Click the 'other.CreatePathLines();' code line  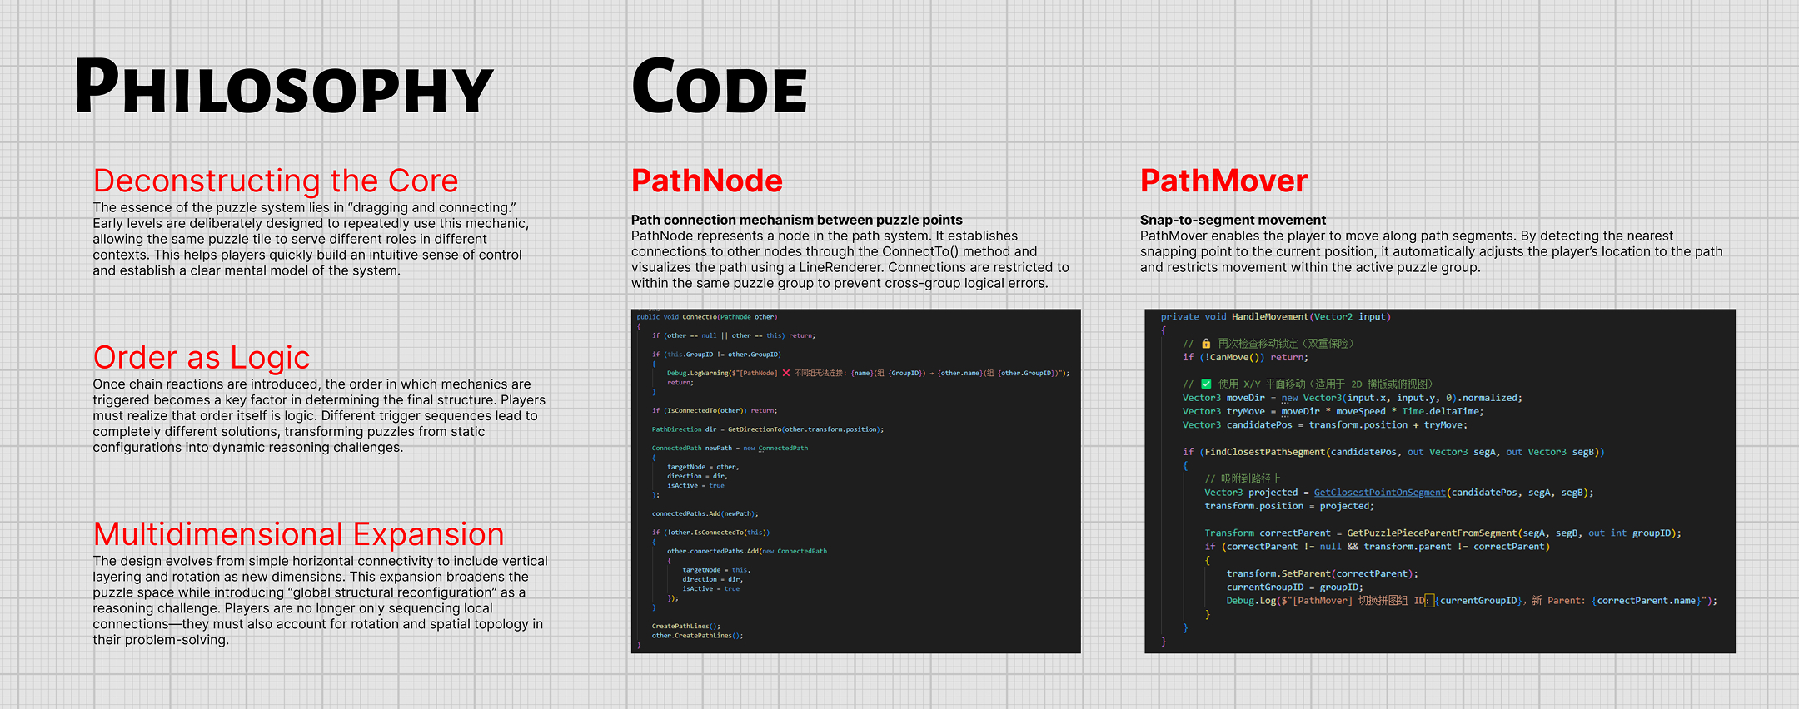(x=697, y=636)
